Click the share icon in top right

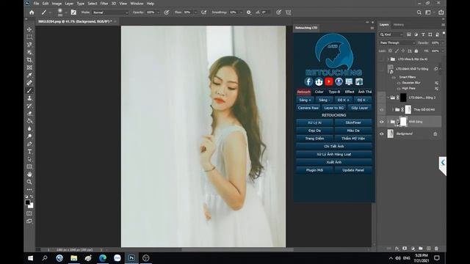click(x=441, y=12)
